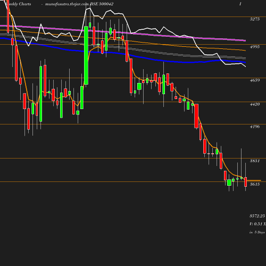266x266 pixels.
Task: Click the 'in 5 Days' text
Action: click(257, 232)
